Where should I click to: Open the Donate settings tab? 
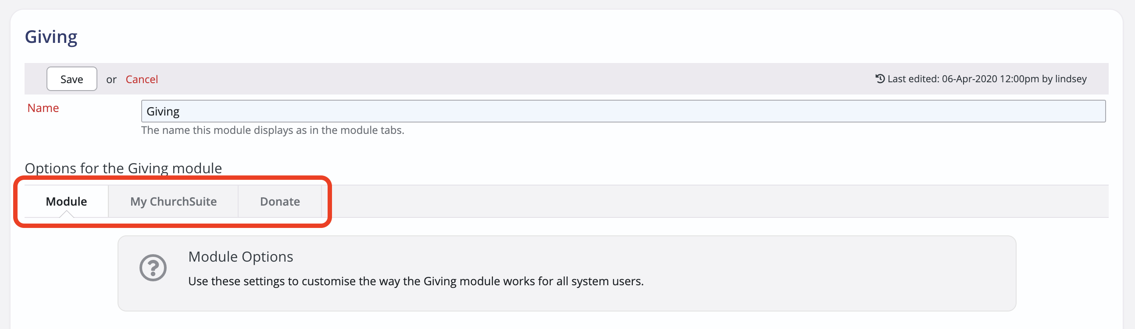click(280, 201)
